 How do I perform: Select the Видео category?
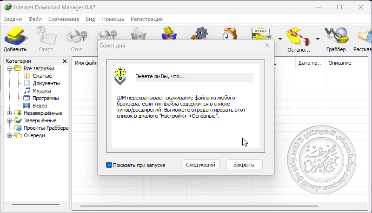point(40,106)
